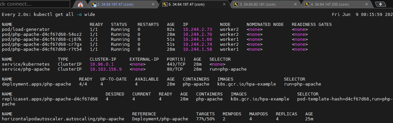Viewport: 393px width, 123px height.
Task: Click service/kubernetes row name
Action: point(26,64)
